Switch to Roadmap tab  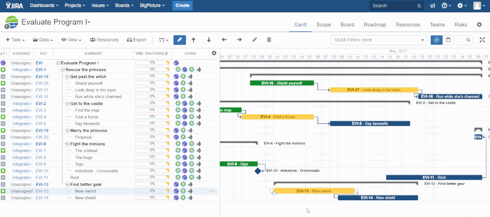(375, 25)
